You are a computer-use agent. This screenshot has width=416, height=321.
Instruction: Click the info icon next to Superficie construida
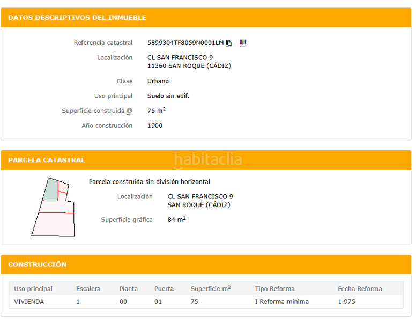(129, 111)
